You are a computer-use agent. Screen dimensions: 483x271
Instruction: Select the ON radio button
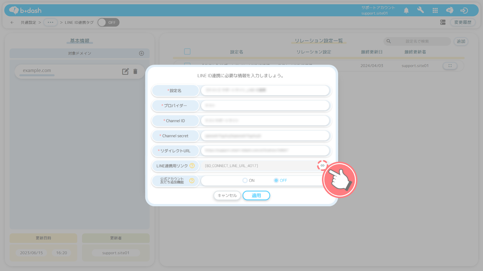[245, 181]
